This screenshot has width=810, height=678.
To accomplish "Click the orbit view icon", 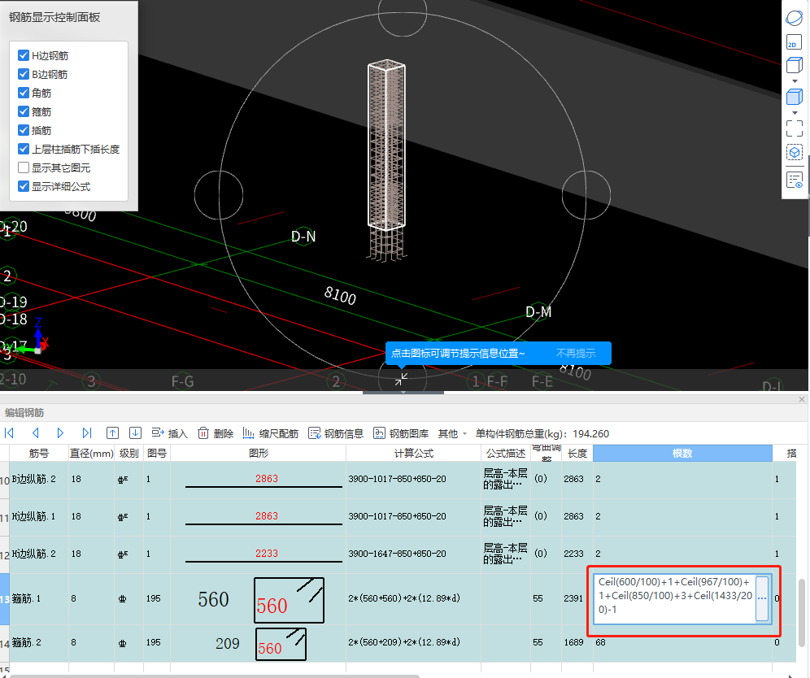I will (x=794, y=18).
